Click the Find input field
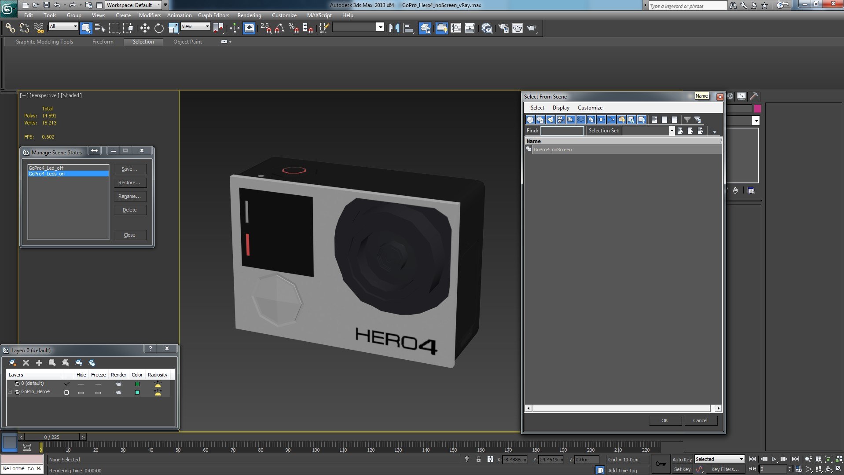This screenshot has width=844, height=475. pyautogui.click(x=562, y=131)
